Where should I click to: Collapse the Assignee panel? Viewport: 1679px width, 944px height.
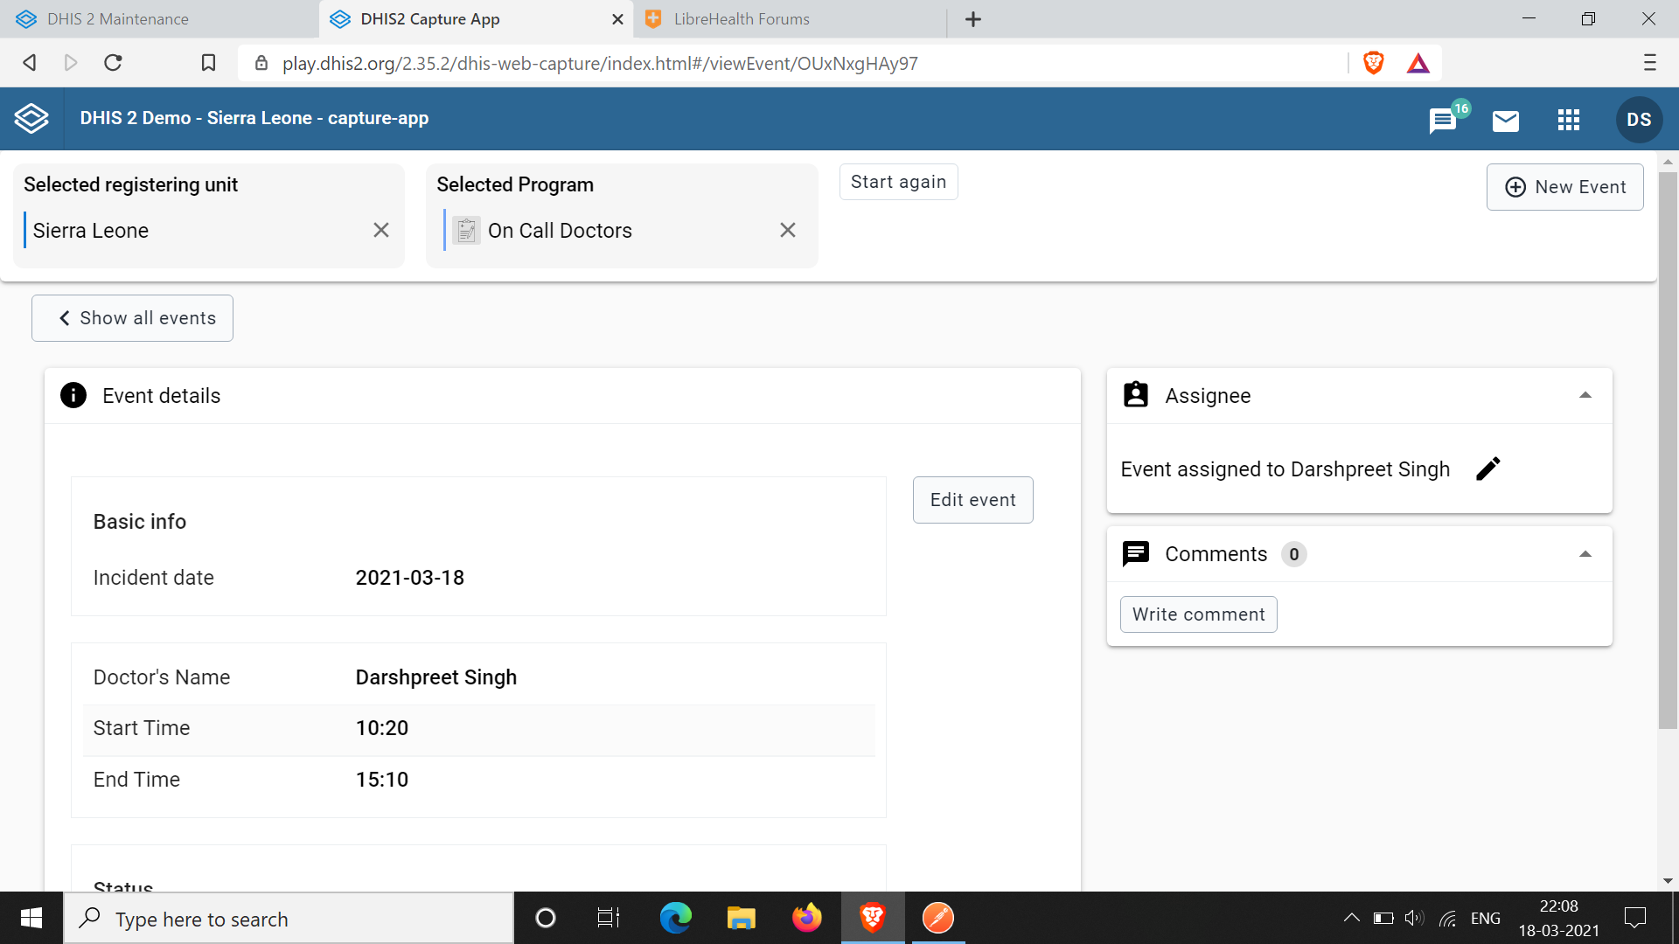[x=1585, y=395]
